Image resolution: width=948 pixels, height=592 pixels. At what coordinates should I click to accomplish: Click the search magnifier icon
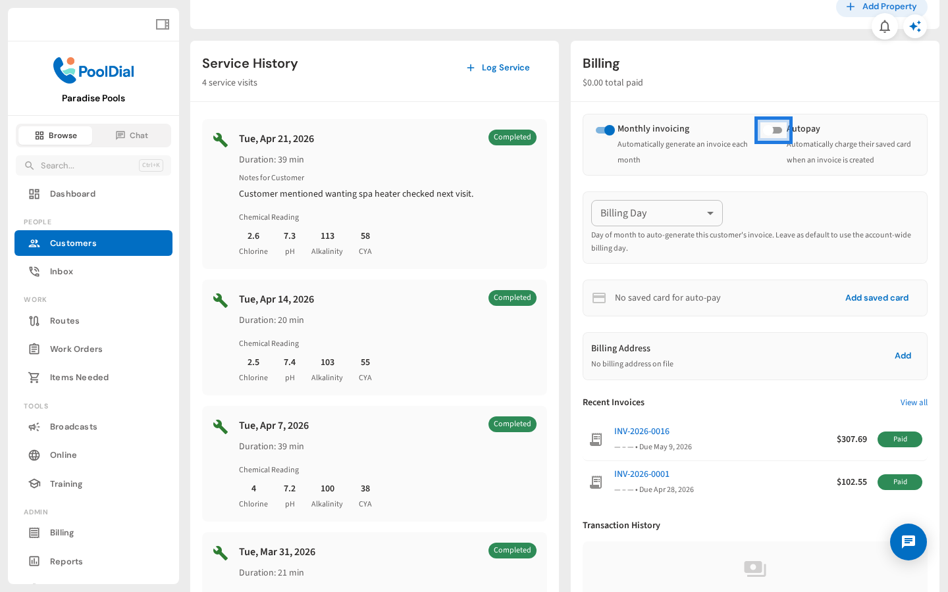click(29, 166)
